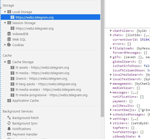The height and width of the screenshot is (139, 150).
Task: Collapse the Local Storage tree node
Action: point(5,12)
